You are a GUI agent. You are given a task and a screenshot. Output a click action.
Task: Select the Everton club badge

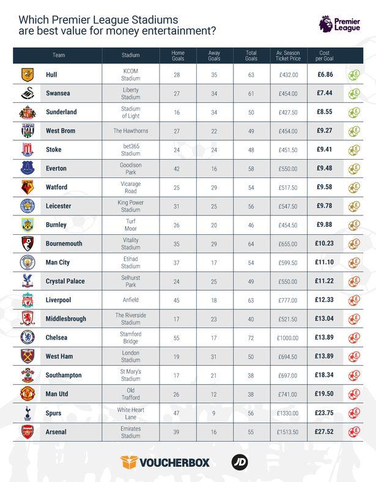point(27,168)
